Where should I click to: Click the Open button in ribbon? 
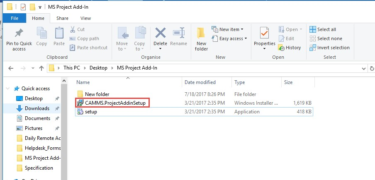290,29
